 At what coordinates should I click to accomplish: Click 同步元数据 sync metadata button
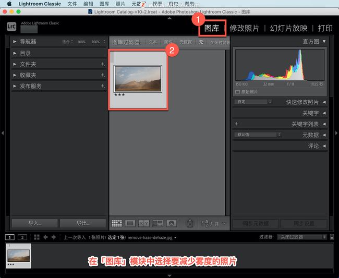point(256,224)
